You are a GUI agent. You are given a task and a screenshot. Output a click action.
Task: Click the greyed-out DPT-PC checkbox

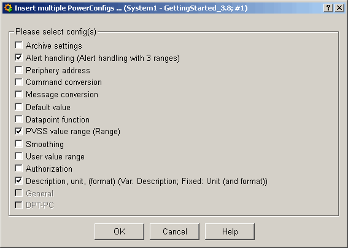(18, 205)
